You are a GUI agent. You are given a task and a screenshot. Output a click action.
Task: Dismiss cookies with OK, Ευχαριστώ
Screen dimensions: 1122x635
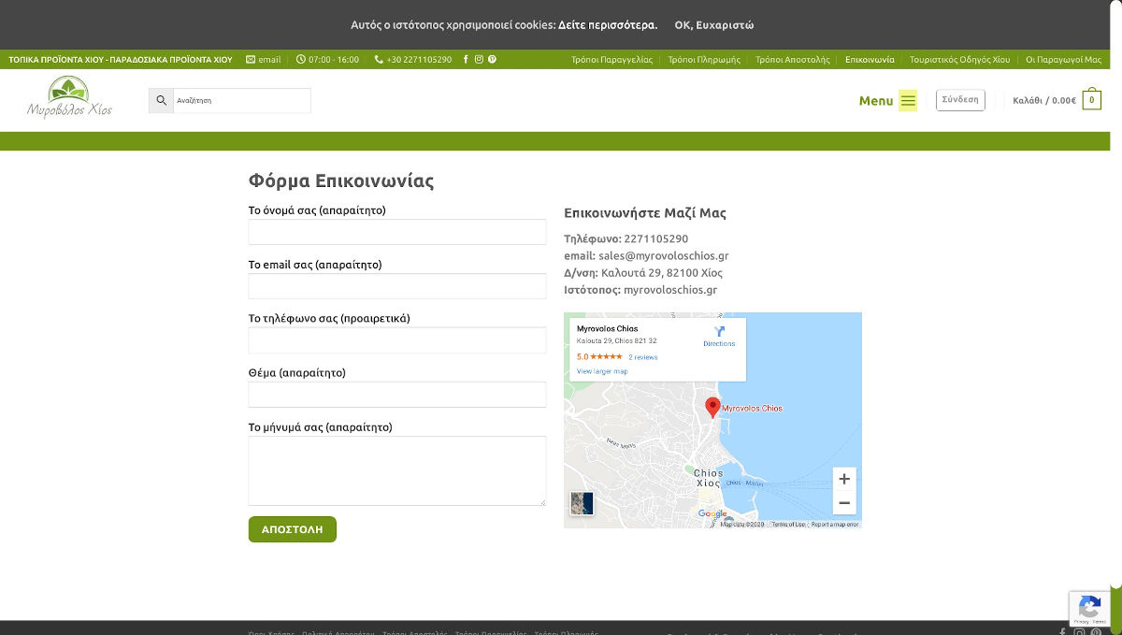point(713,25)
